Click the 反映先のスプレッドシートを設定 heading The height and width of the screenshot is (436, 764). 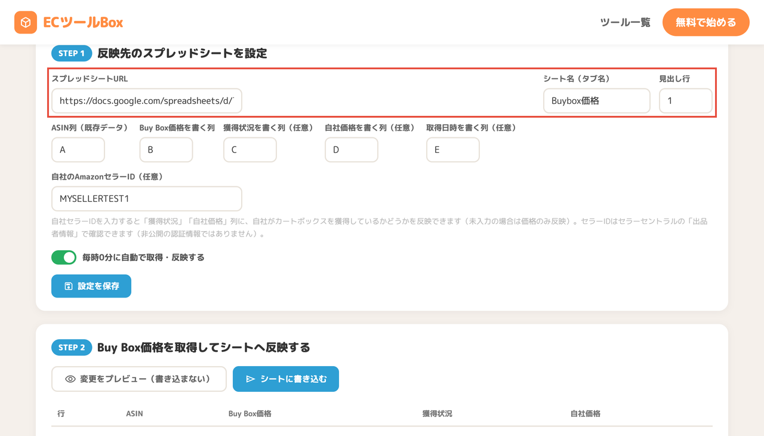point(182,53)
